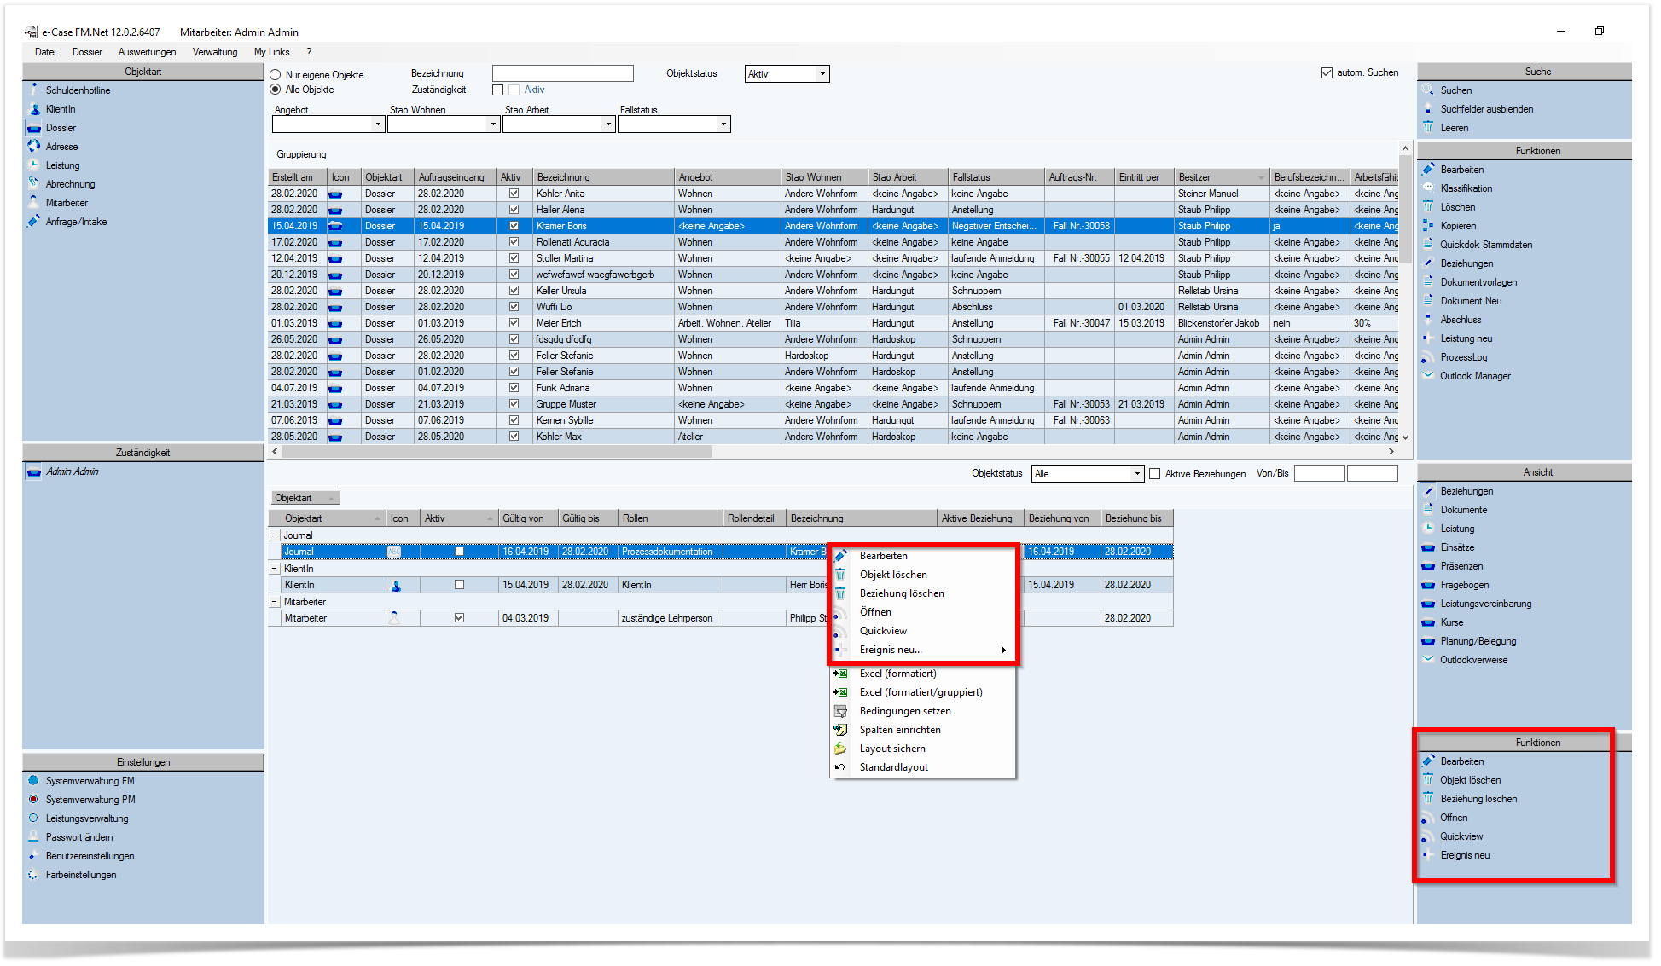
Task: Select the KlientIn person icon in Objektart
Action: pos(34,109)
